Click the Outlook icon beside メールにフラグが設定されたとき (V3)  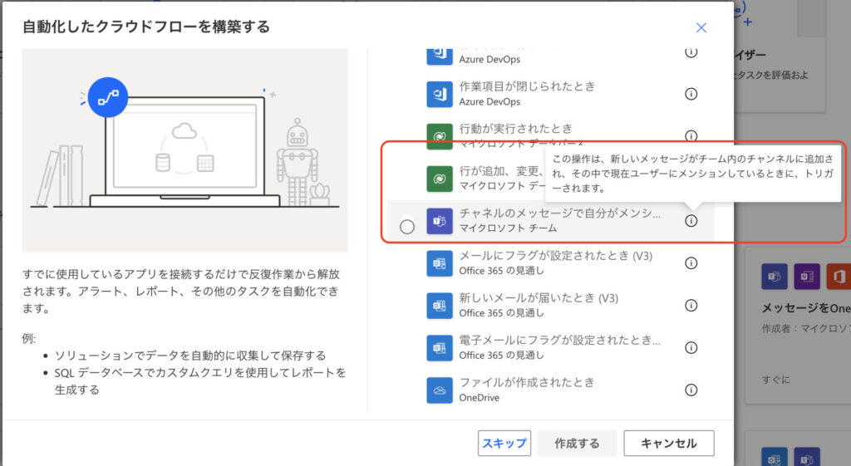(x=440, y=263)
